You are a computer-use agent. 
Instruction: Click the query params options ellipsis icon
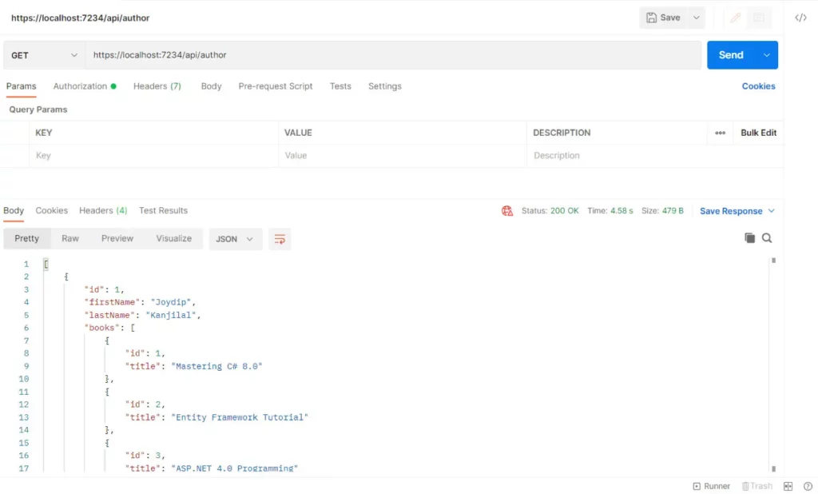720,133
